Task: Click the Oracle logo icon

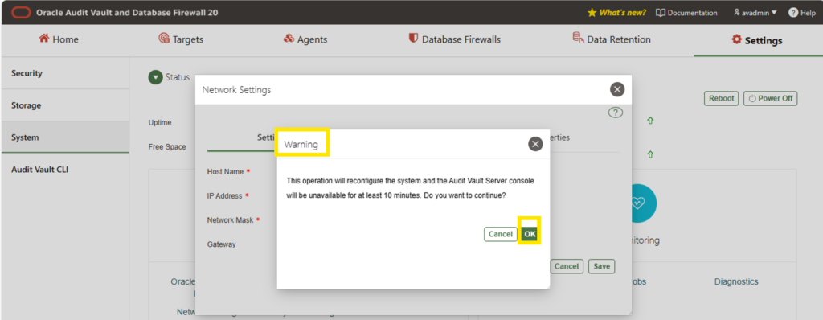Action: click(21, 13)
